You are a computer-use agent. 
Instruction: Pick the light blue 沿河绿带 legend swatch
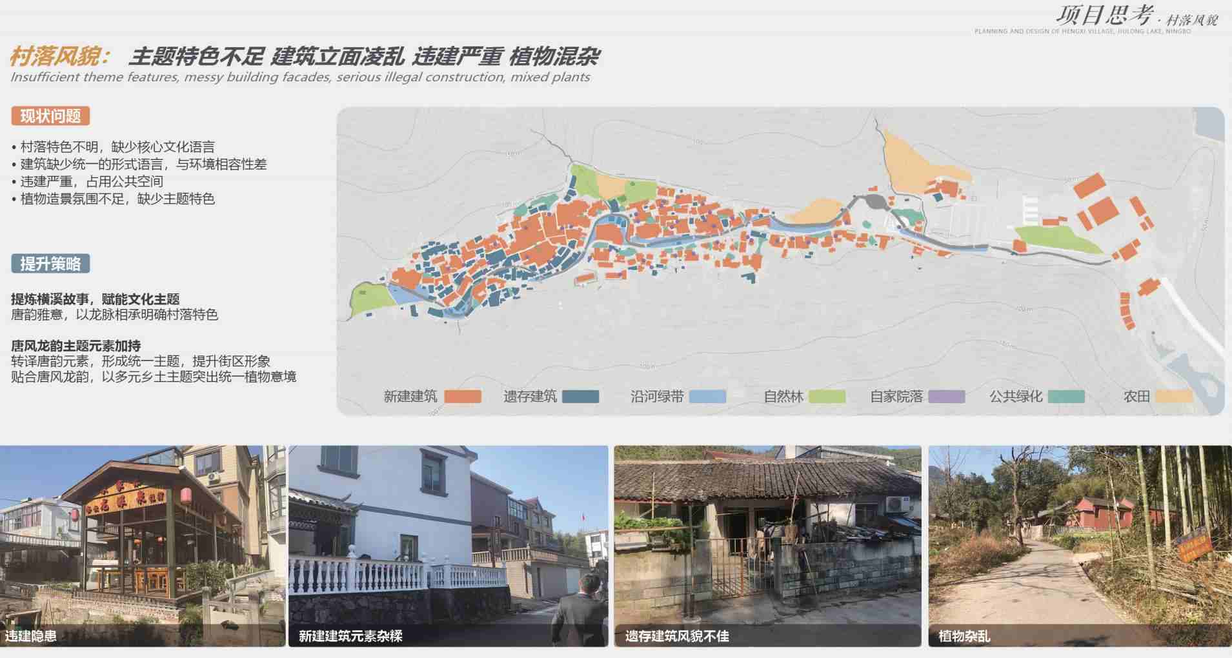tap(707, 397)
